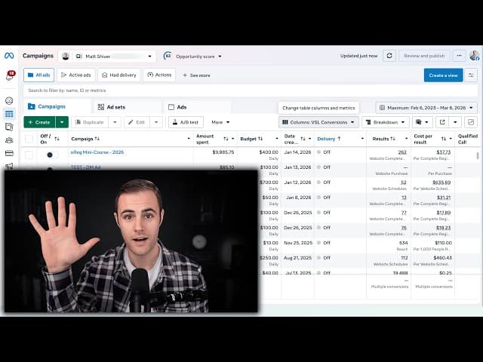Click the blue Create a view button

(443, 75)
